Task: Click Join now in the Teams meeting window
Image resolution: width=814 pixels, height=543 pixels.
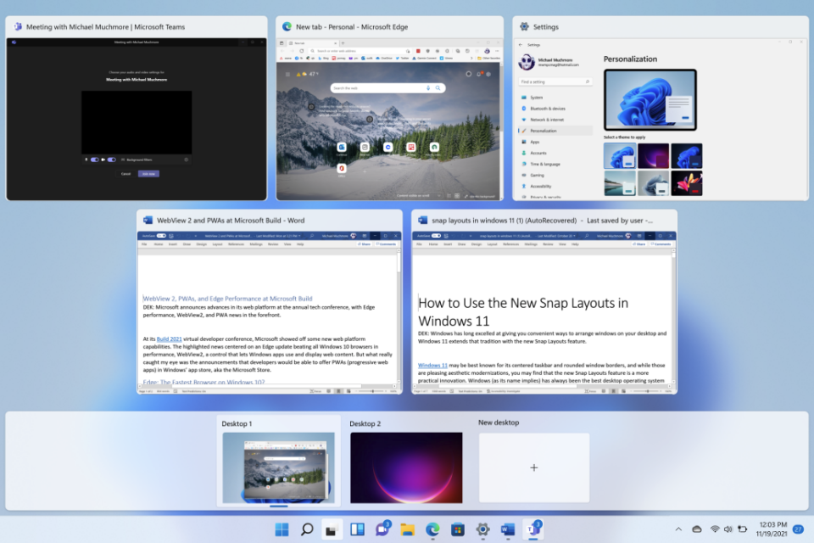Action: 149,173
